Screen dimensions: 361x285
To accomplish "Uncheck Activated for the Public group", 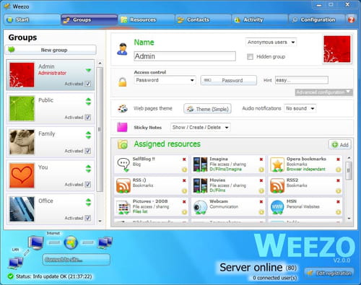I will coord(88,118).
